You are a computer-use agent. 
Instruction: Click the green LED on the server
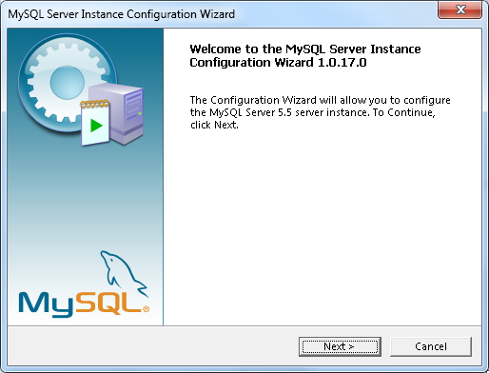tap(140, 113)
